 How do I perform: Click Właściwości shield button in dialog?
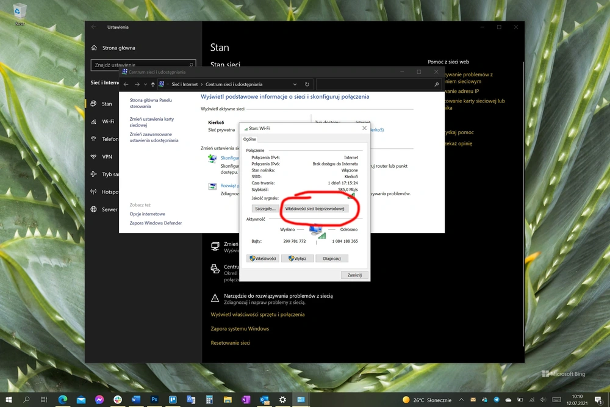click(x=262, y=258)
